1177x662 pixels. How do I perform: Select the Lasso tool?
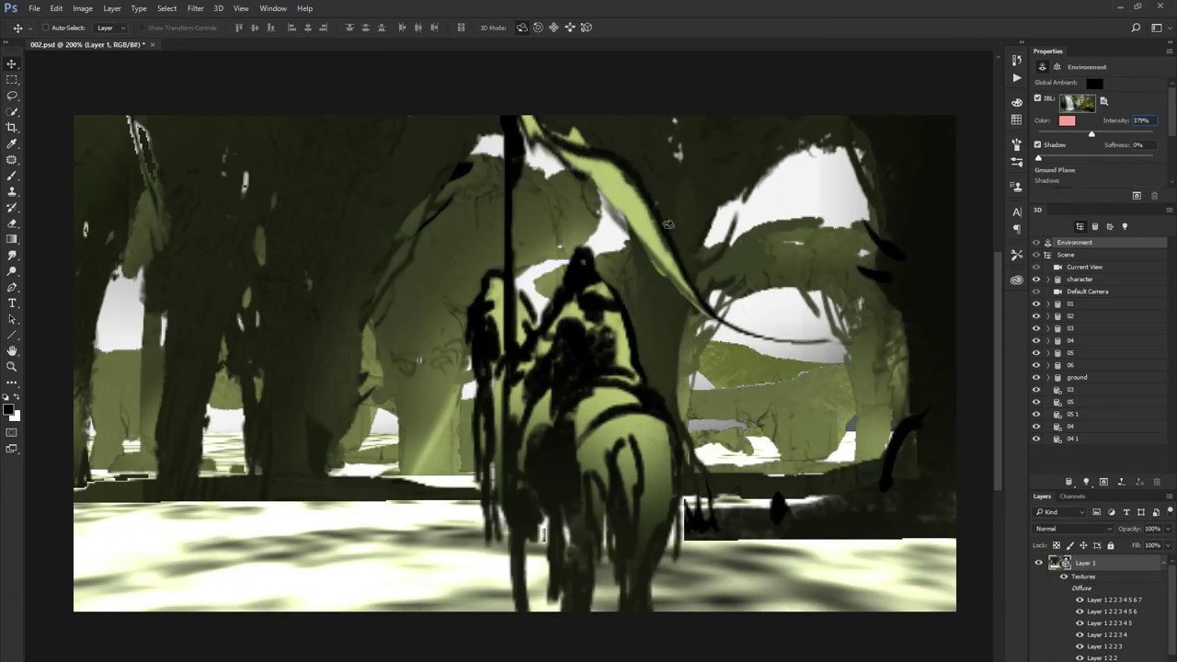pyautogui.click(x=12, y=96)
